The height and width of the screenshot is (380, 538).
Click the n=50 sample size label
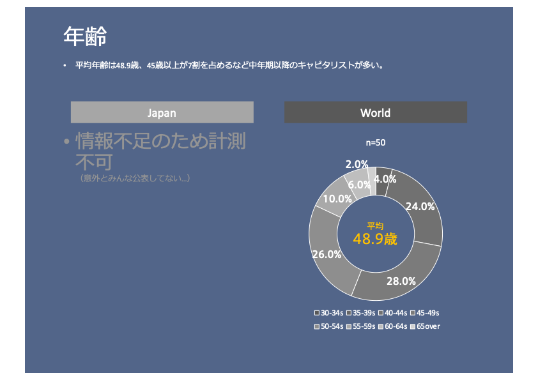(375, 142)
